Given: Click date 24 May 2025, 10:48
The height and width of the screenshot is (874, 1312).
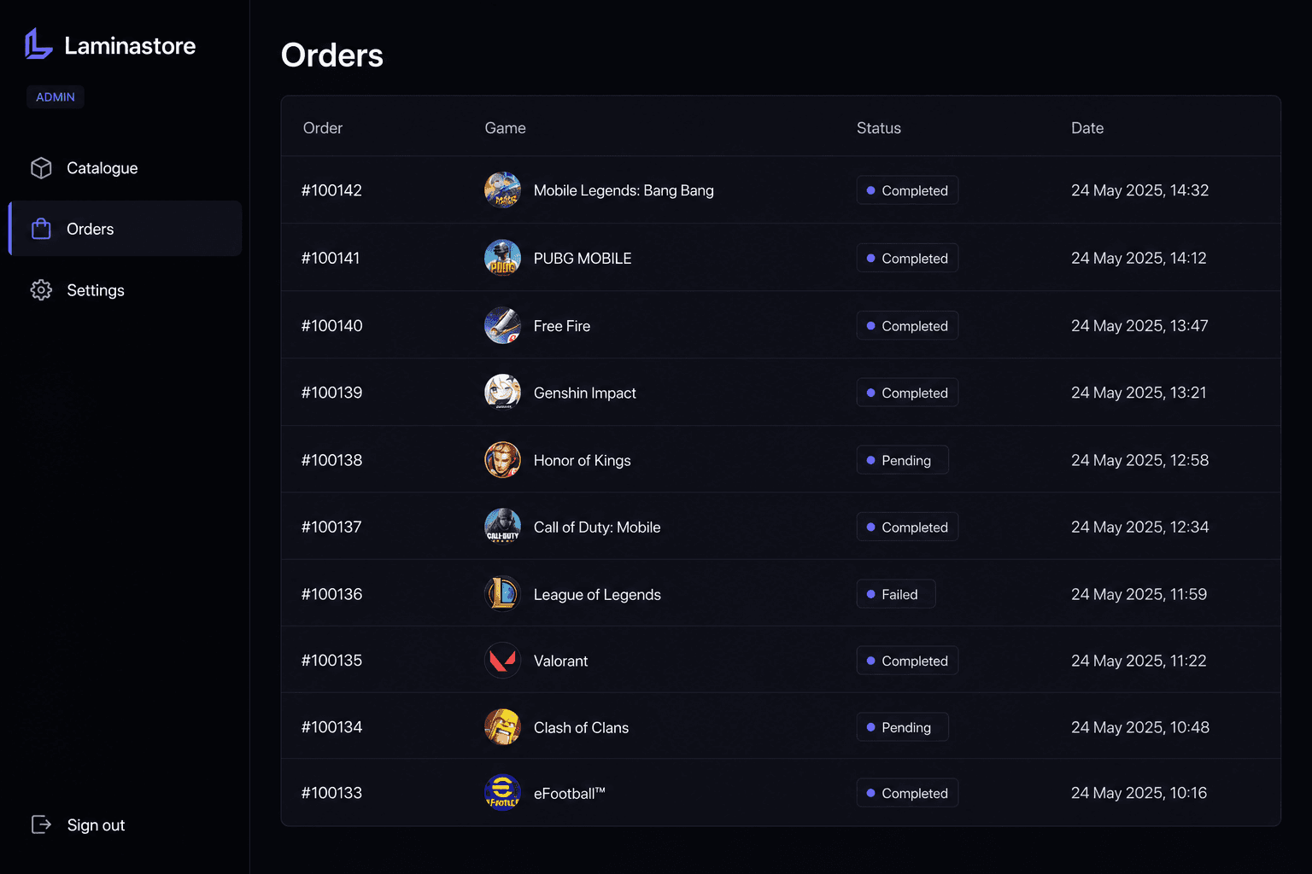Looking at the screenshot, I should (1140, 727).
